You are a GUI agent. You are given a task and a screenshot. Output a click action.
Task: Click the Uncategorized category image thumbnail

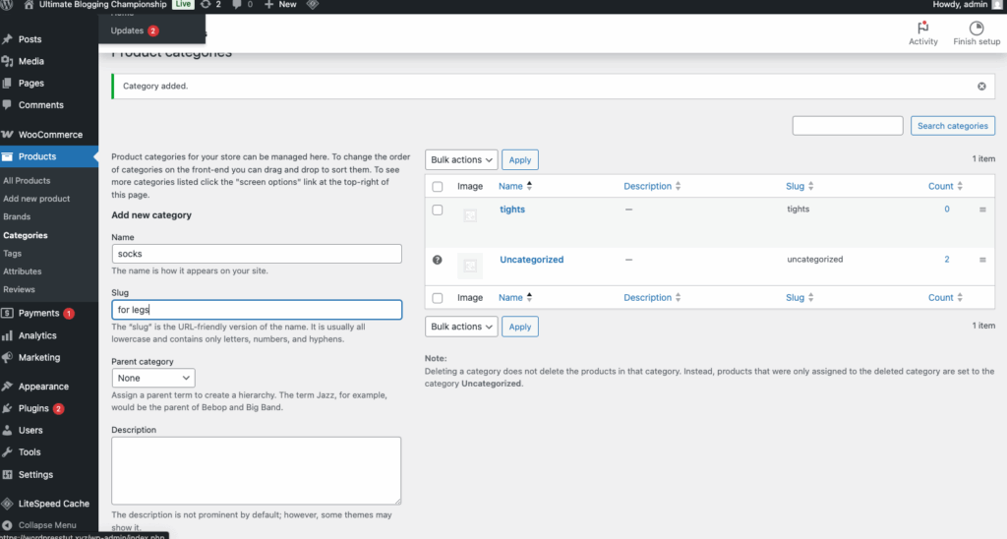click(470, 266)
